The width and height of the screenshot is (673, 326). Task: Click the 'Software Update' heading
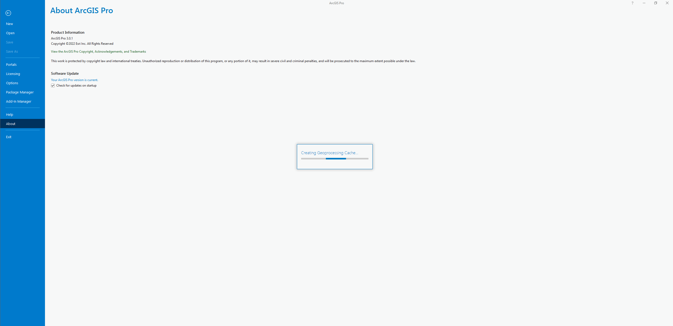tap(65, 73)
